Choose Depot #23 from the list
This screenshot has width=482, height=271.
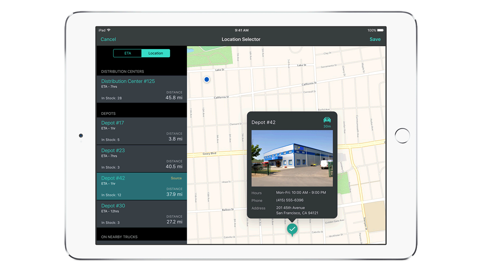point(142,159)
